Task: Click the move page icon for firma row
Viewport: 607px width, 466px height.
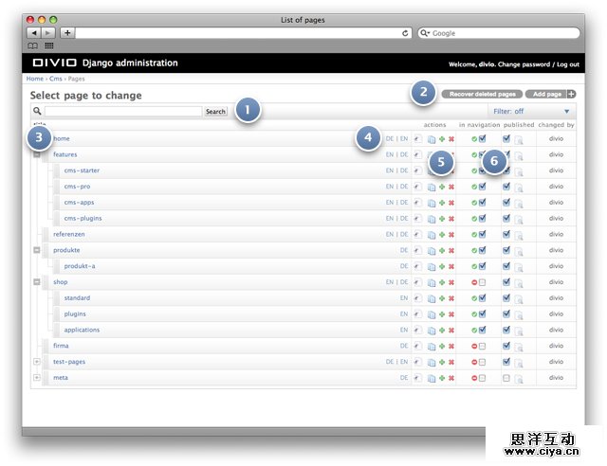Action: tap(417, 347)
